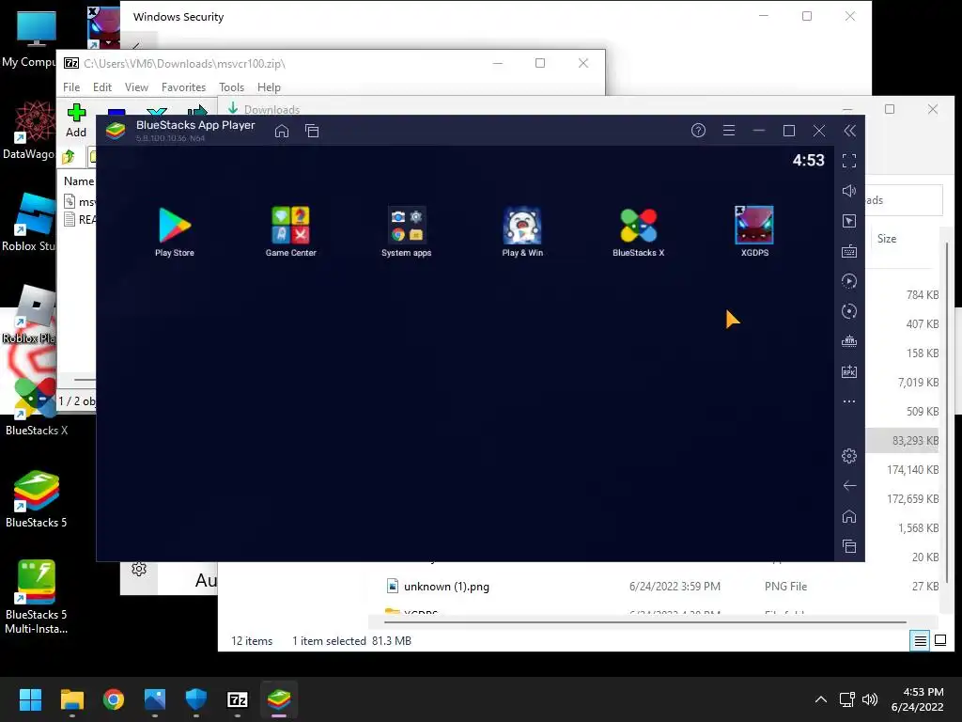Open Google Chrome from the taskbar
The width and height of the screenshot is (962, 722).
(x=114, y=699)
